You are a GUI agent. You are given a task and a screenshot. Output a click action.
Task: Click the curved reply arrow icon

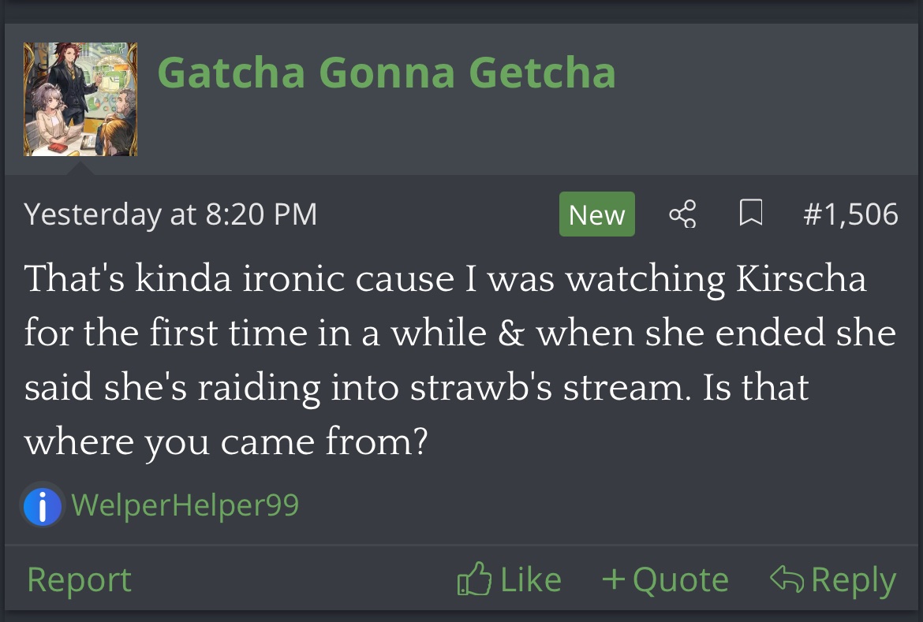pos(786,579)
